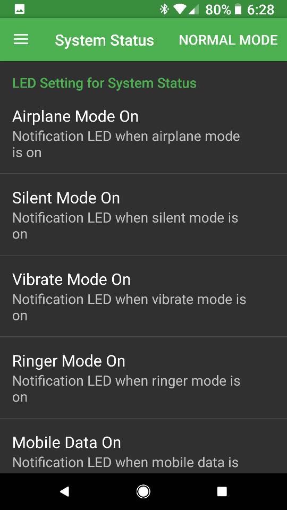Select Ringer Mode On setting
Image resolution: width=287 pixels, height=510 pixels.
point(143,378)
